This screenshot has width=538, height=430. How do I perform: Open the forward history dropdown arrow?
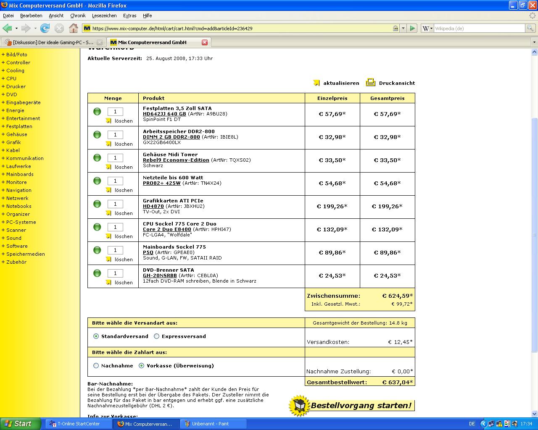(35, 28)
